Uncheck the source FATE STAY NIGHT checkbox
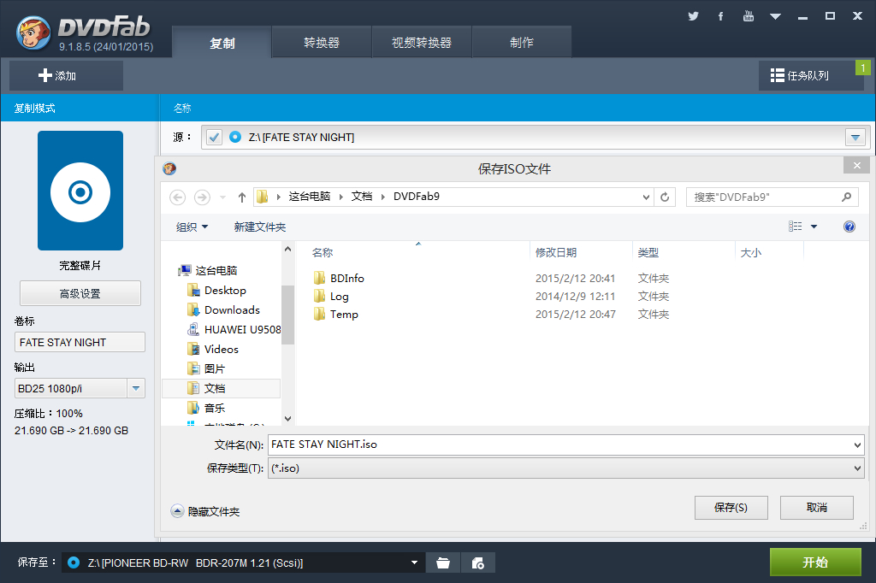The image size is (876, 583). 214,137
